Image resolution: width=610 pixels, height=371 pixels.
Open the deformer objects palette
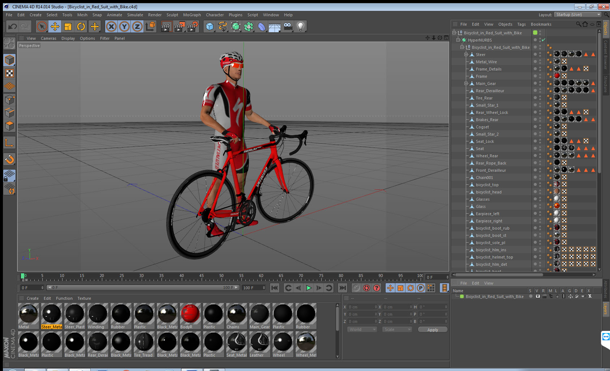pos(262,26)
